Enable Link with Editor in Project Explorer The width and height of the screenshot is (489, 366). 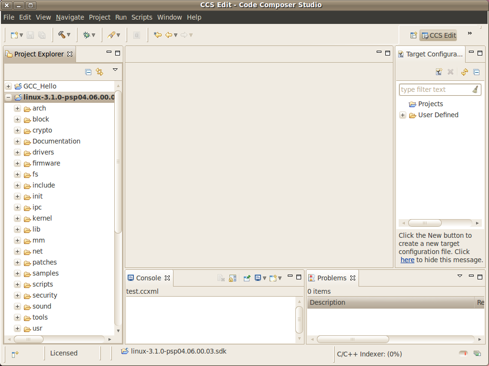pos(99,71)
